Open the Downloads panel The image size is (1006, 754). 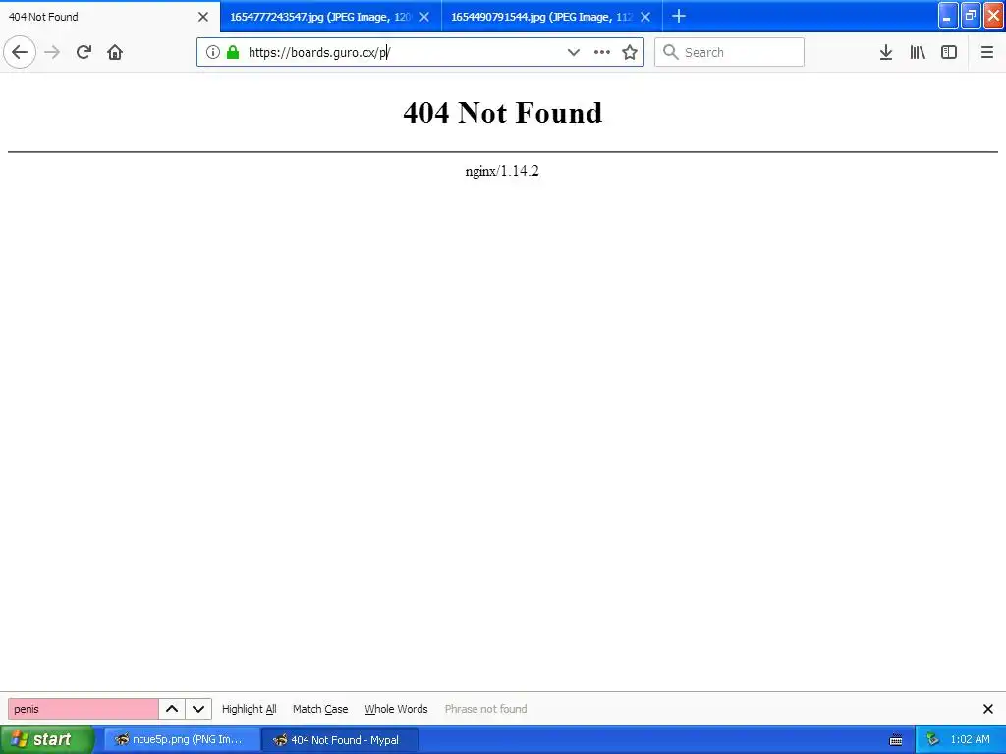[886, 52]
